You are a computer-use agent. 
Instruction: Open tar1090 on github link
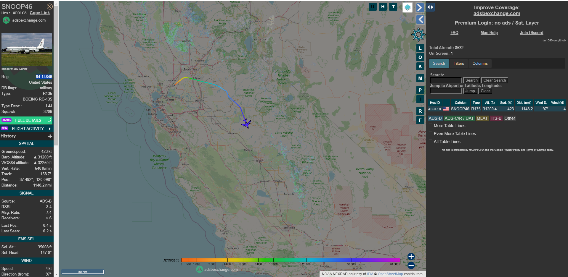point(554,41)
